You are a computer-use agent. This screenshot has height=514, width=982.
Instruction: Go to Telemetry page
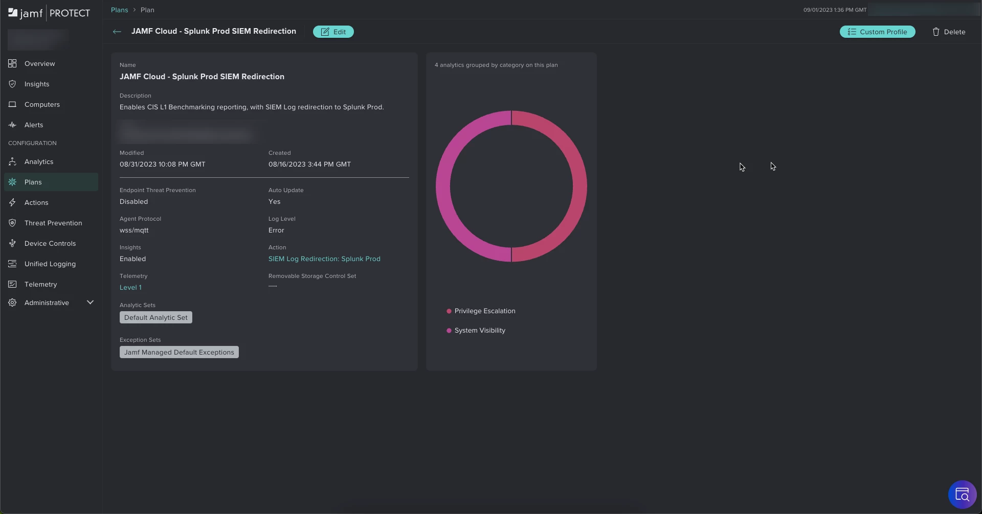point(40,284)
